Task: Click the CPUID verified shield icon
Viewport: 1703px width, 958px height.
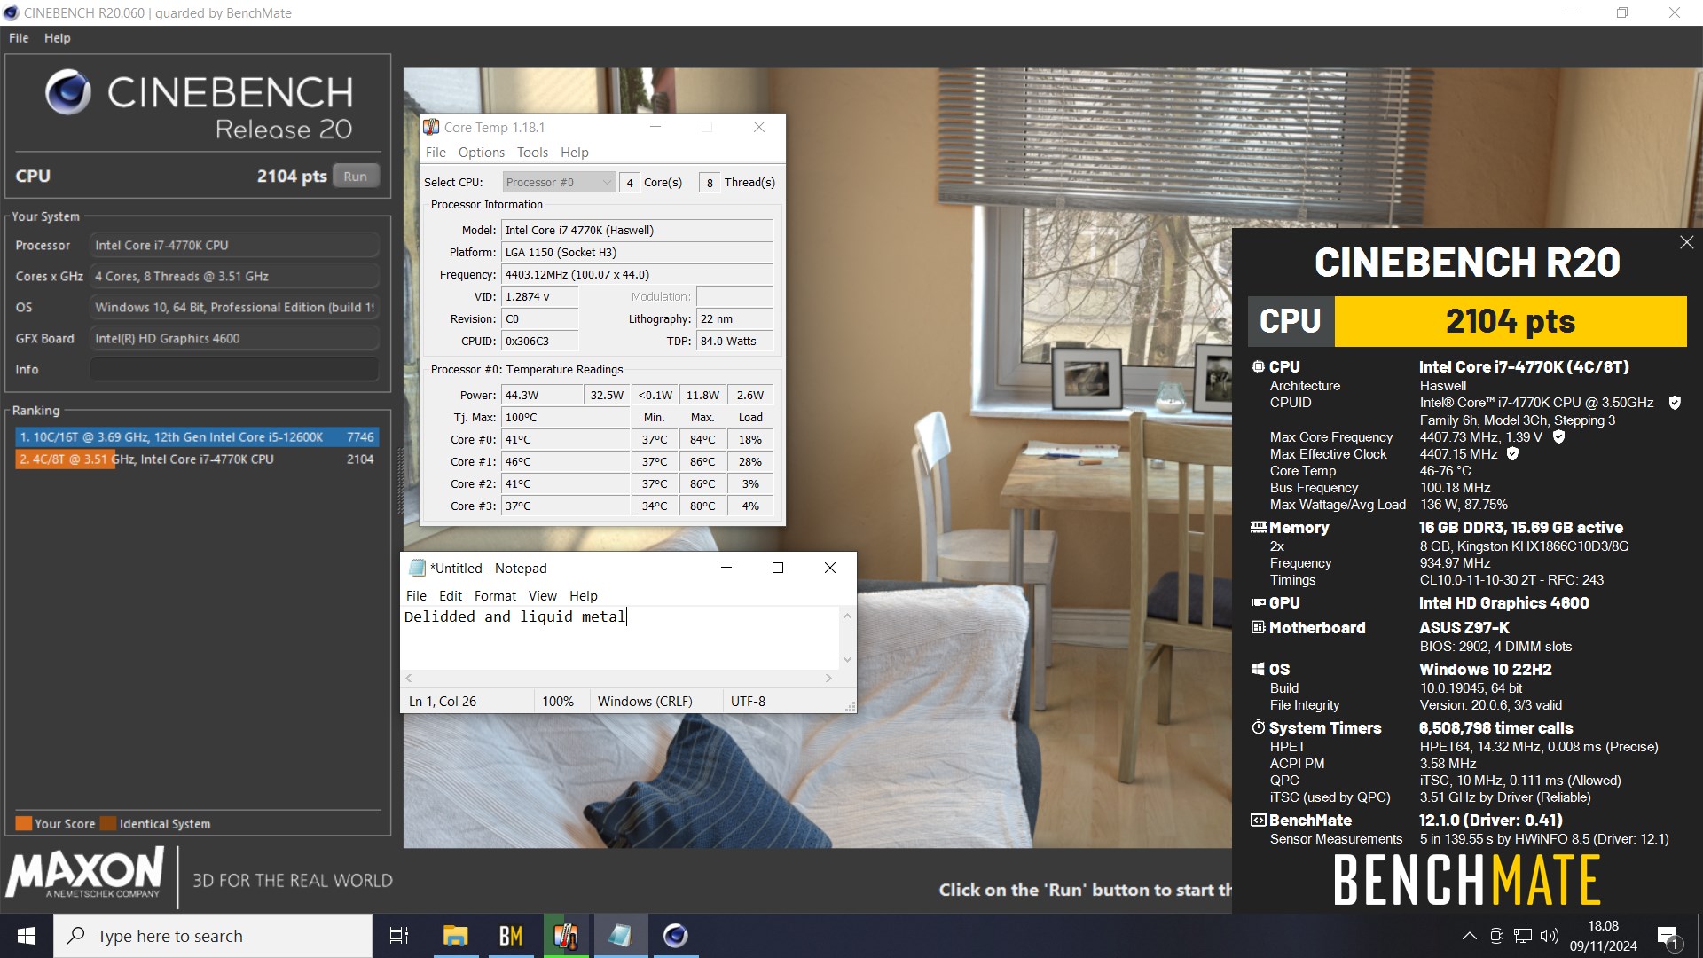Action: [1675, 403]
